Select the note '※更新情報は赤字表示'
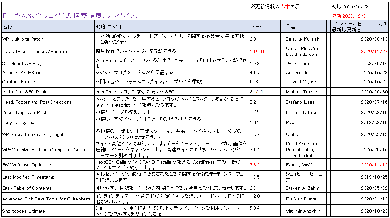The image size is (390, 218). (275, 7)
